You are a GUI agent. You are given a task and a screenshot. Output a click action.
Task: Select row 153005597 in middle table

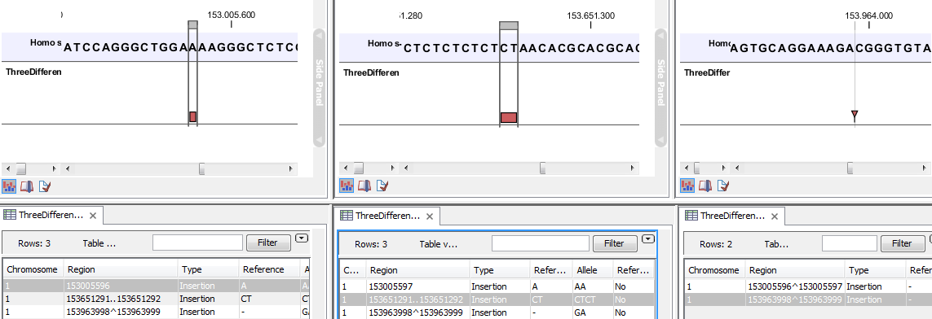[497, 286]
